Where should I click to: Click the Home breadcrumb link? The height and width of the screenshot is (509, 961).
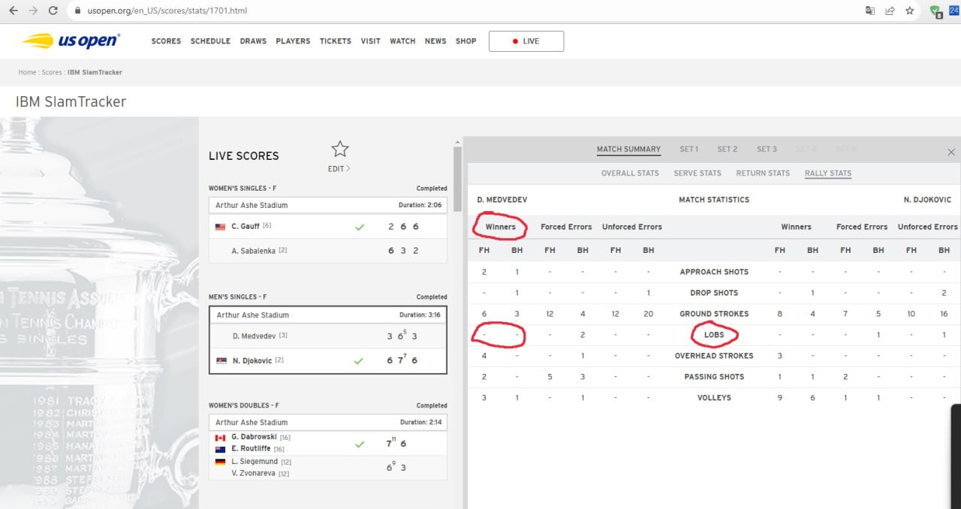point(27,73)
